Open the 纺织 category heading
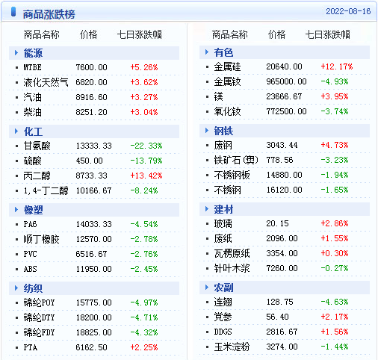Screen dimensions: 378x360 33,288
